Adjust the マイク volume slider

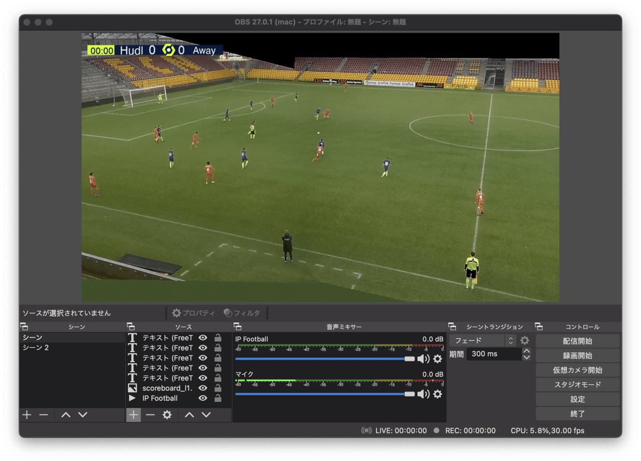[325, 394]
